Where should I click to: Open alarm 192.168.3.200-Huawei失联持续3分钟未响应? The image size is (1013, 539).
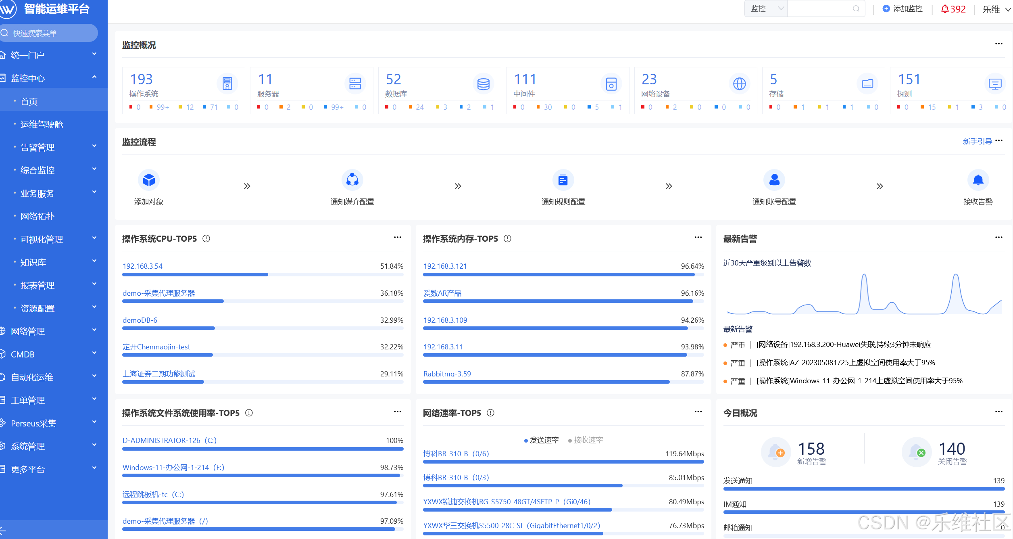click(x=844, y=345)
